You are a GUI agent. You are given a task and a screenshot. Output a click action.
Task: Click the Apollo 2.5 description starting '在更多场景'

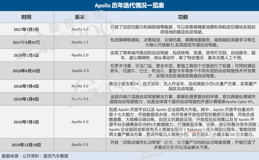coord(183,71)
